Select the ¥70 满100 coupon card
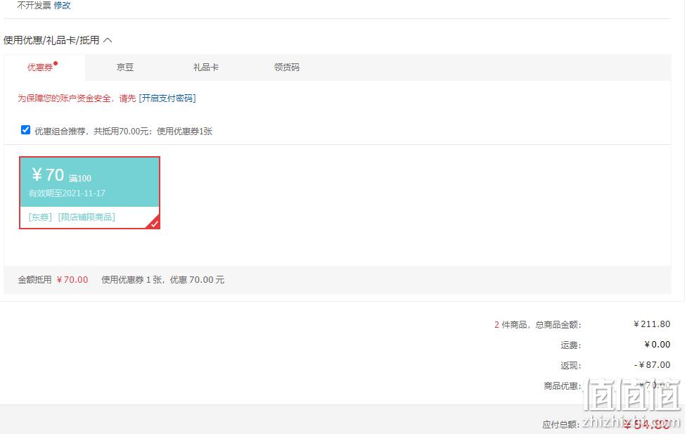Viewport: 687px width, 434px height. pyautogui.click(x=89, y=193)
